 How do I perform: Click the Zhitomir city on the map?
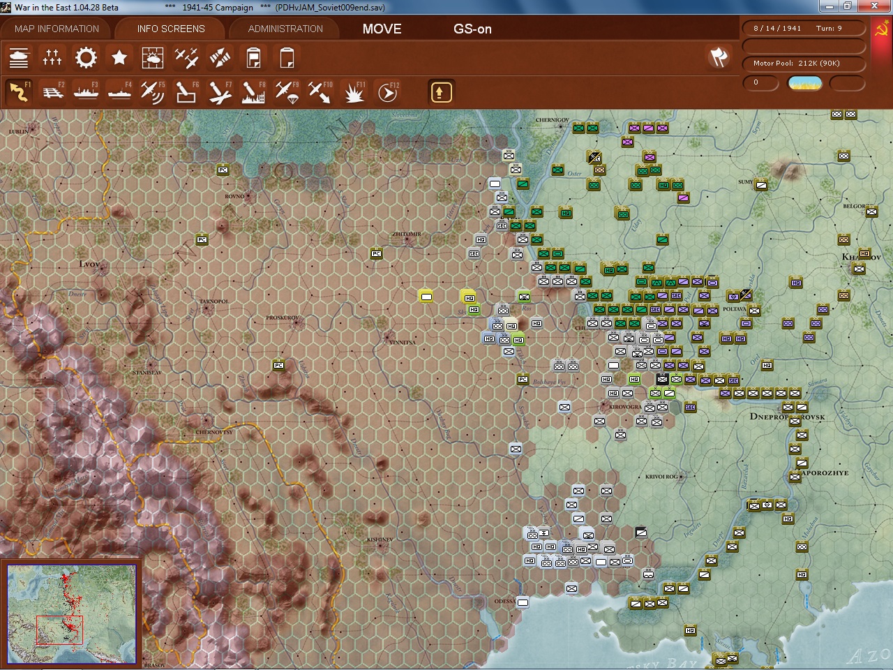click(407, 235)
